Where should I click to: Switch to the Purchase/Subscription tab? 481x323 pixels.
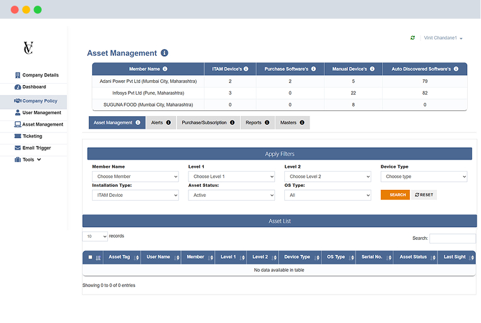coord(207,123)
